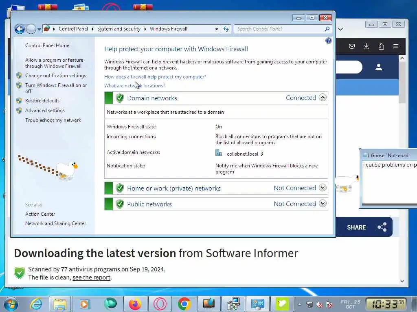Open Action Center link
Viewport: 417px width, 312px height.
(x=40, y=214)
